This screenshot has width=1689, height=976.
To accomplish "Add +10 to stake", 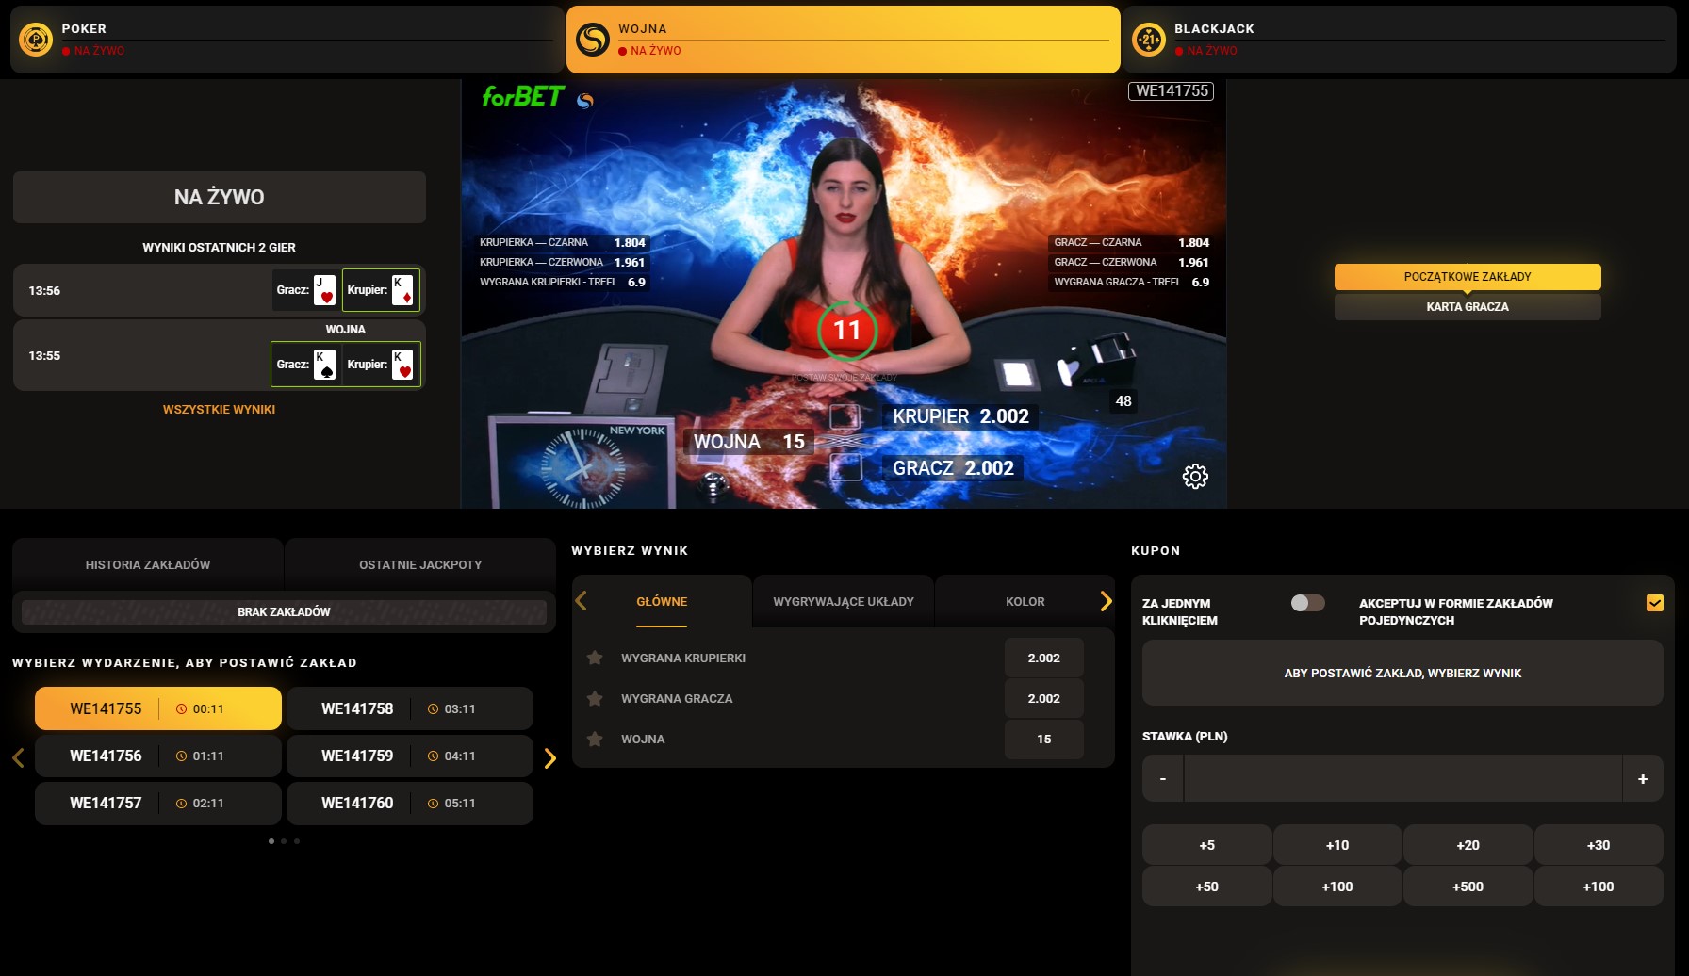I will pos(1337,845).
